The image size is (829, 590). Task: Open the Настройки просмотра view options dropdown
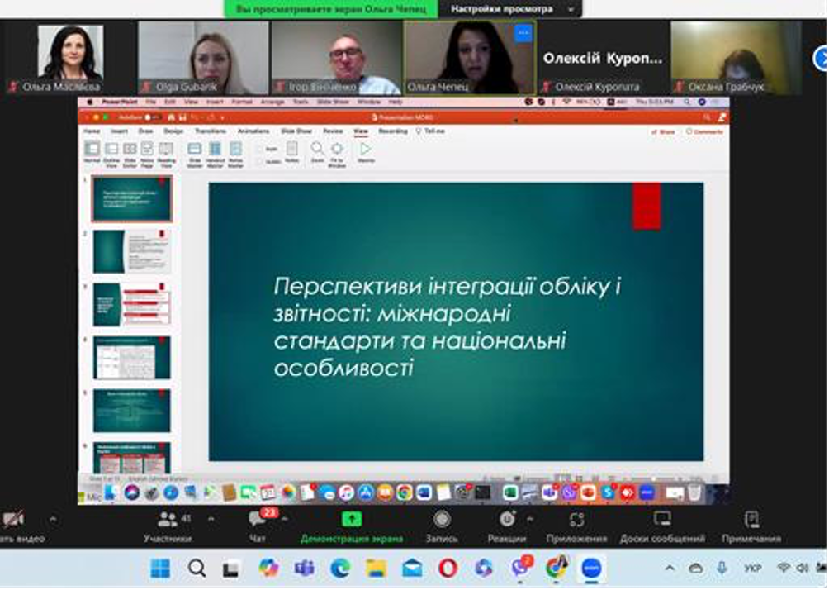(510, 9)
